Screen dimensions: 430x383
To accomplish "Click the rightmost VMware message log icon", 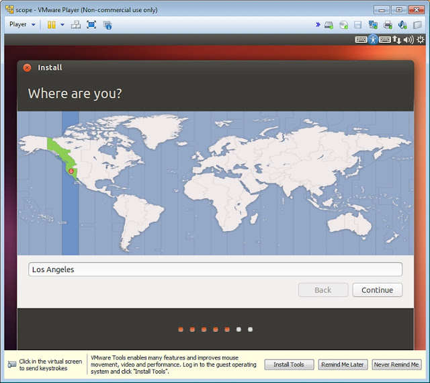I will click(x=417, y=25).
